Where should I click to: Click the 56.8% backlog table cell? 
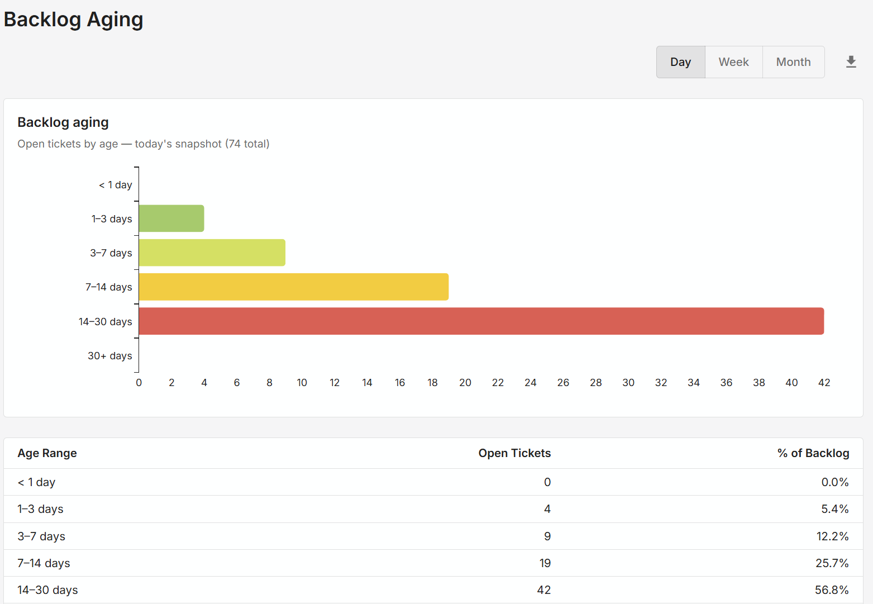[x=831, y=590]
